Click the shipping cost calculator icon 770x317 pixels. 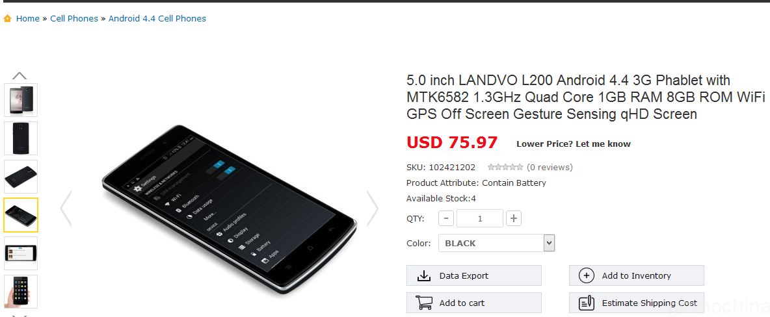[x=587, y=303]
